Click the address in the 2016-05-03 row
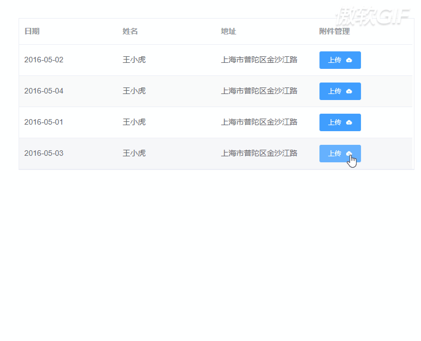This screenshot has width=421, height=341. [259, 153]
